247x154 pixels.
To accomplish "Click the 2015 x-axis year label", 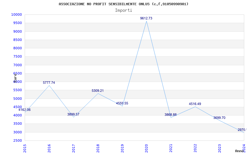I will coord(25,148).
